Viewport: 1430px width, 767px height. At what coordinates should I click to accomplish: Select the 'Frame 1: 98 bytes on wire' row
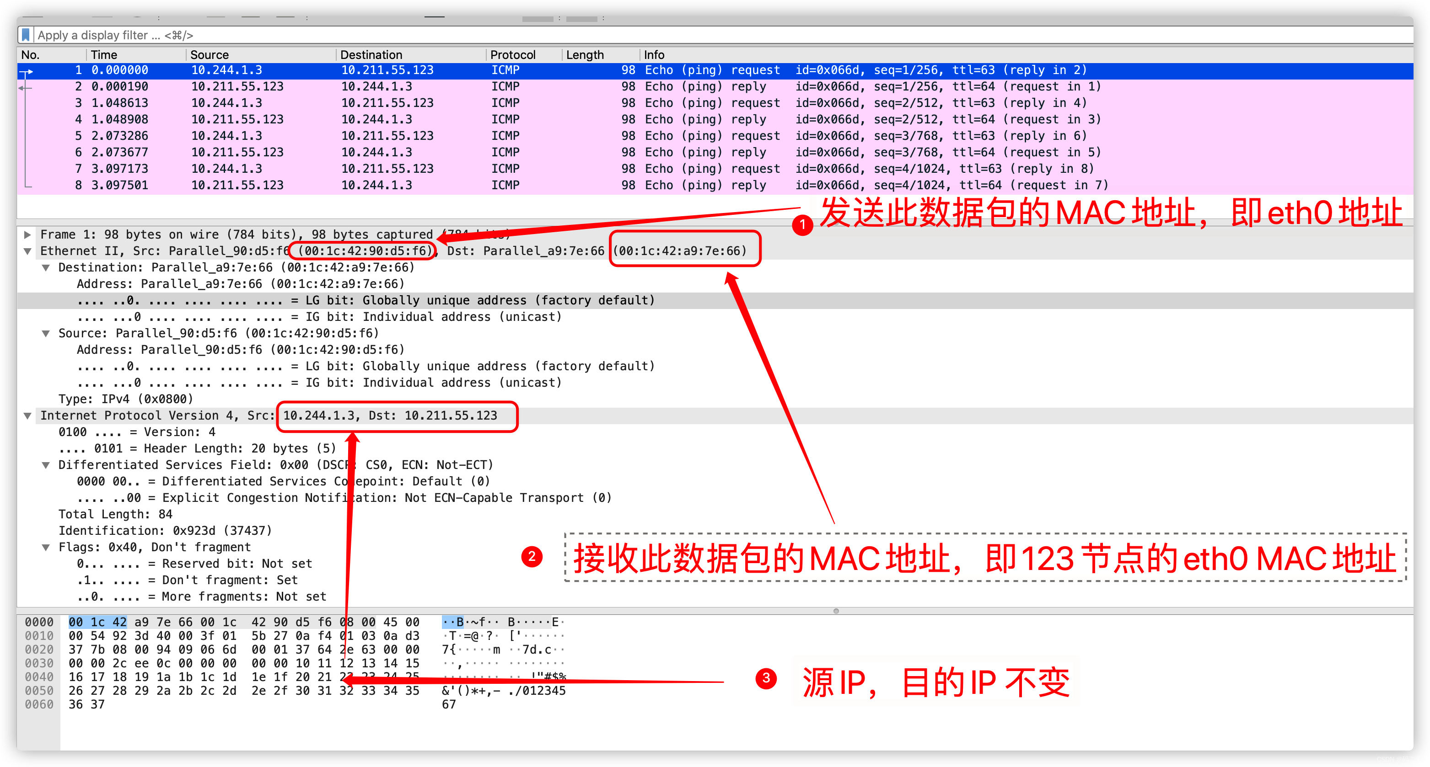coord(715,234)
